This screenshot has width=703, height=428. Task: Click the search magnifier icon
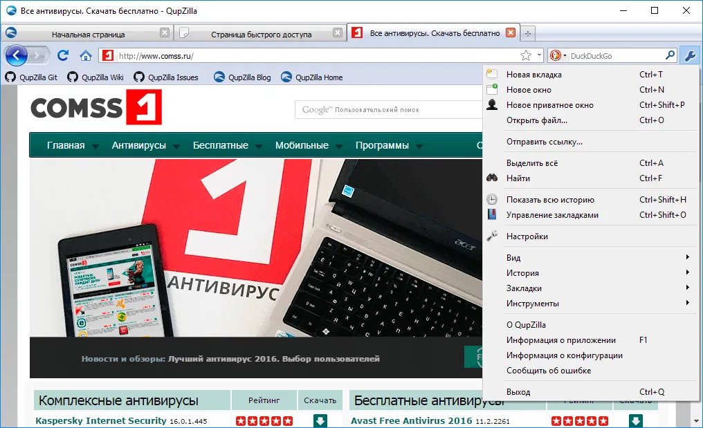[670, 55]
